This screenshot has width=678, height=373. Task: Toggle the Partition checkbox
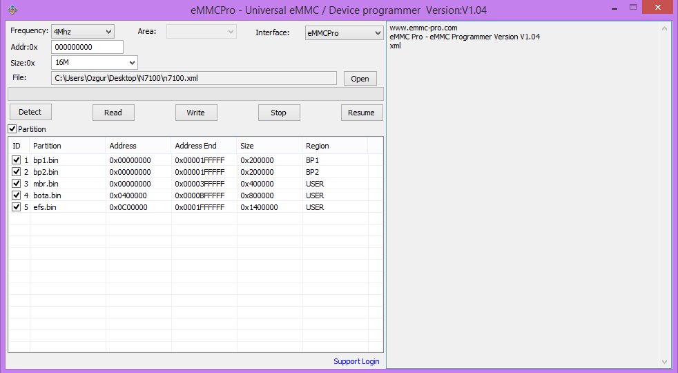12,129
